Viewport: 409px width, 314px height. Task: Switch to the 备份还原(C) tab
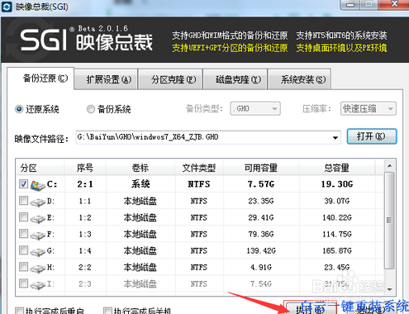click(40, 78)
